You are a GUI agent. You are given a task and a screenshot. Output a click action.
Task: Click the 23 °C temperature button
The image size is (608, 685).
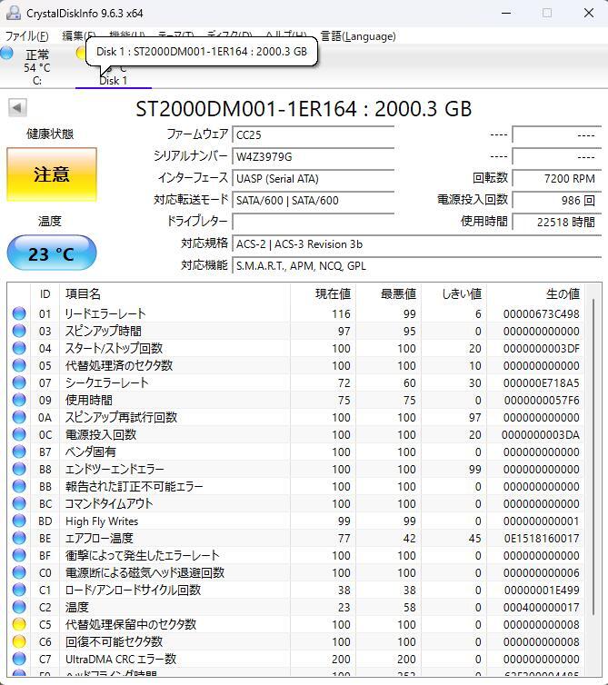click(51, 253)
